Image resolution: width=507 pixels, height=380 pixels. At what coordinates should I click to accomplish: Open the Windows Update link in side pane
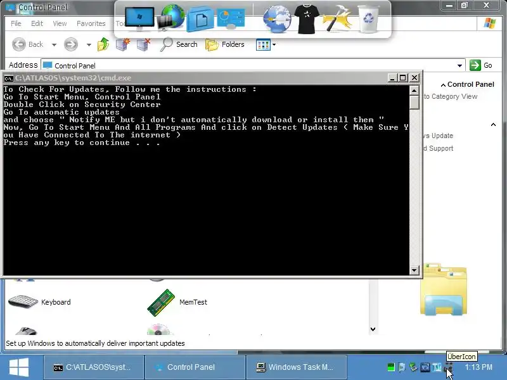[438, 136]
